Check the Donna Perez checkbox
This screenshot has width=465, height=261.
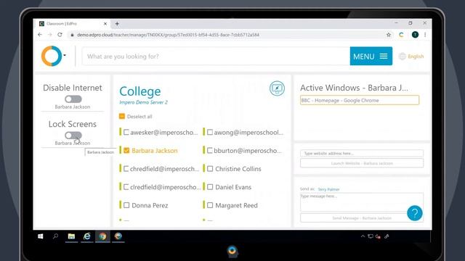tap(126, 205)
